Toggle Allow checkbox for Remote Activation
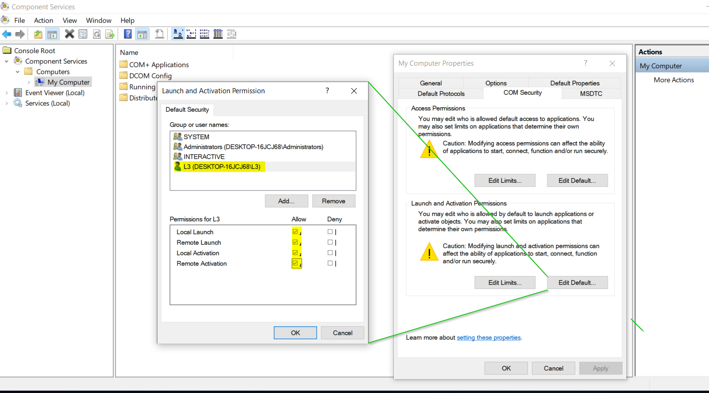The width and height of the screenshot is (709, 393). (295, 263)
